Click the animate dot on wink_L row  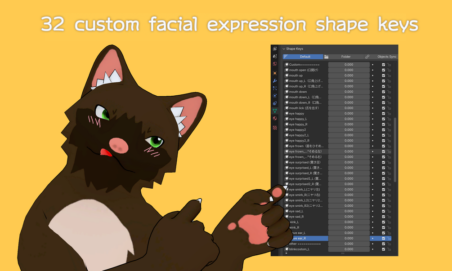point(372,222)
